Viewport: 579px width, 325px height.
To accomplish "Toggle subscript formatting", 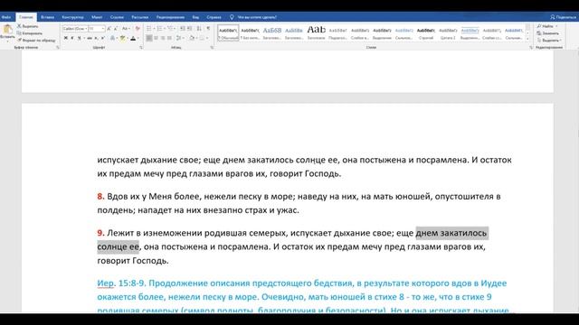I will tap(96, 38).
